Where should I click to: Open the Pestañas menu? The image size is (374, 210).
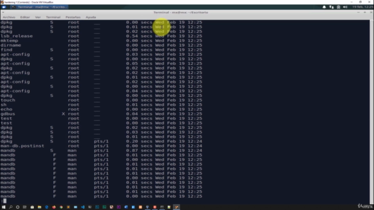tap(73, 17)
